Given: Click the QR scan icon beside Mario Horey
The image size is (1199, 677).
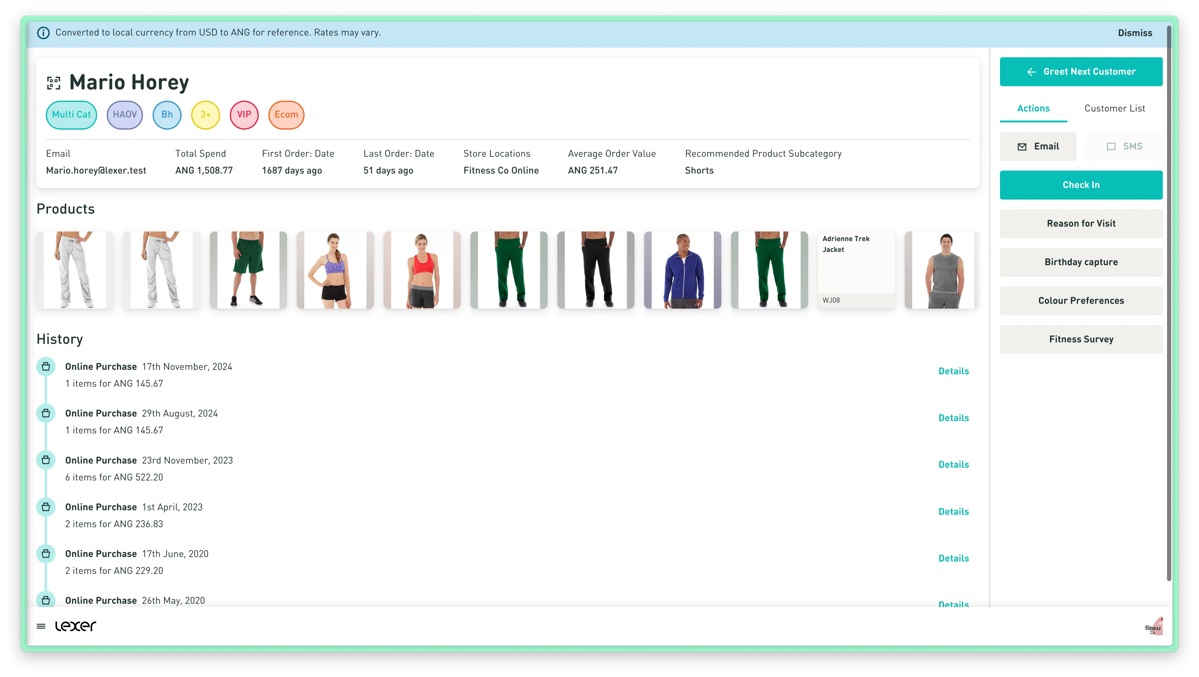Looking at the screenshot, I should [54, 83].
